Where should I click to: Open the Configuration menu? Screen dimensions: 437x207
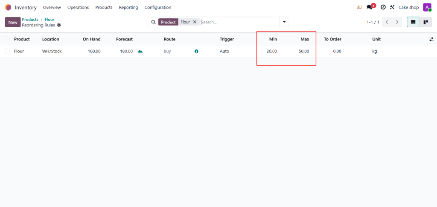[x=157, y=7]
